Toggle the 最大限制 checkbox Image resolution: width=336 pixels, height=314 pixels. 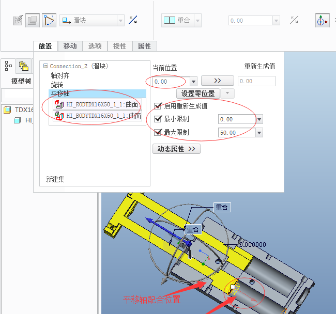point(158,132)
